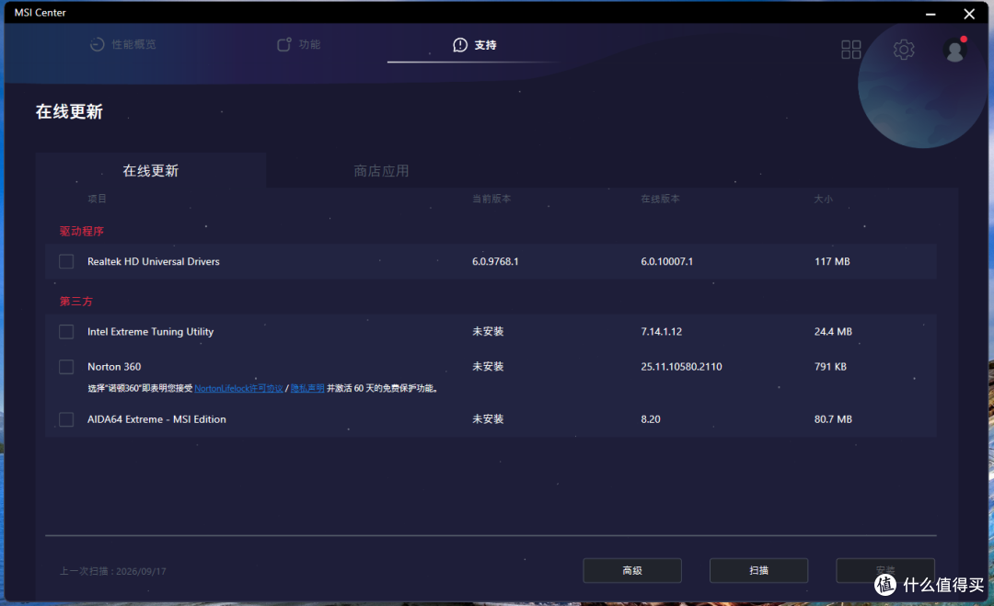Click AIDA64 online version 8.20
The width and height of the screenshot is (994, 606).
pos(651,419)
